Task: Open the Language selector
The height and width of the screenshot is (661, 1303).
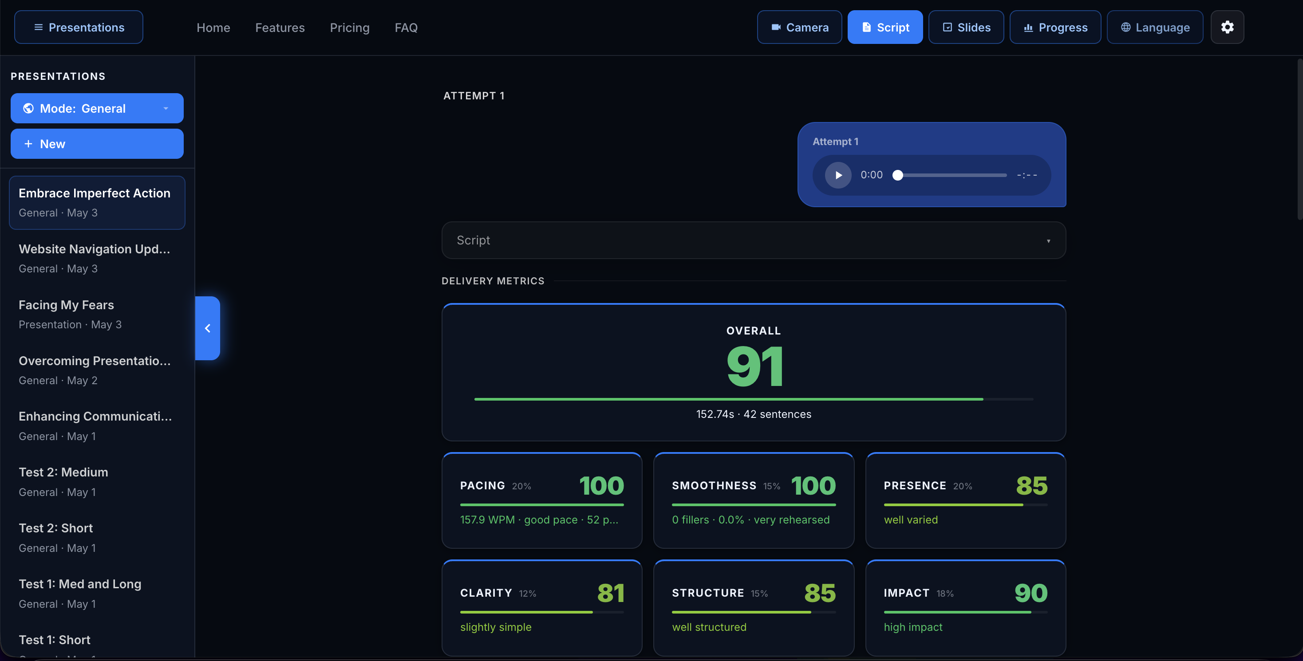Action: pyautogui.click(x=1155, y=28)
